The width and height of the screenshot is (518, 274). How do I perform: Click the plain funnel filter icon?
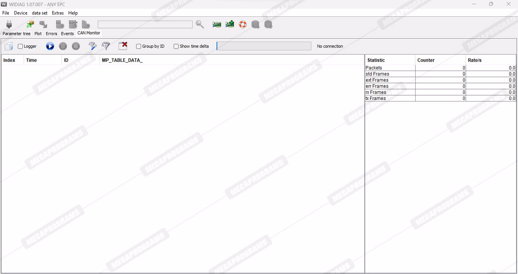(106, 46)
